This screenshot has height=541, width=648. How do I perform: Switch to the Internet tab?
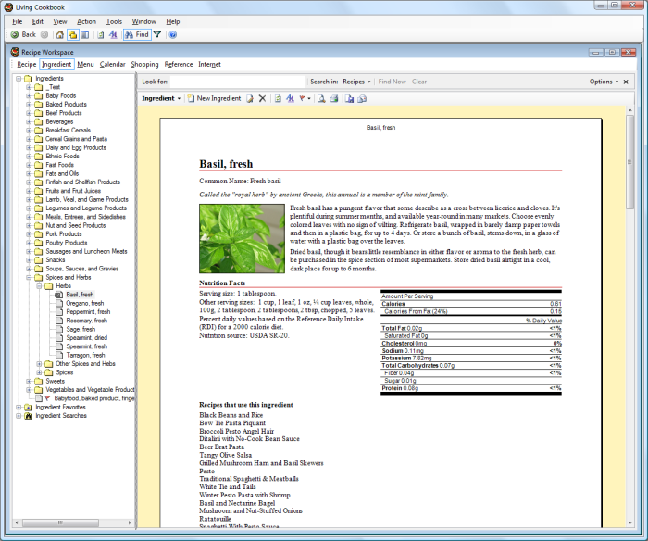coord(209,64)
